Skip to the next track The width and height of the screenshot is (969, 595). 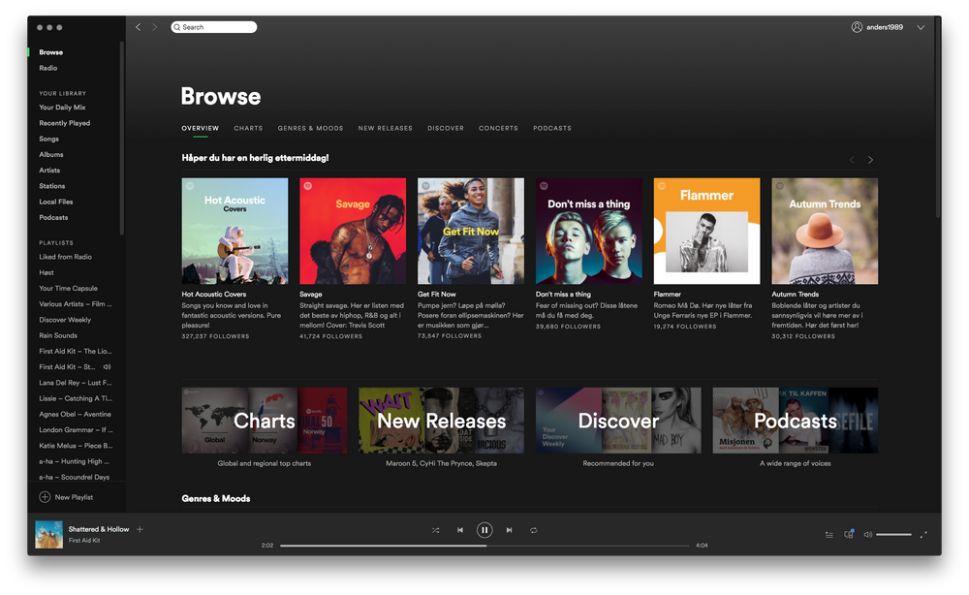click(510, 530)
